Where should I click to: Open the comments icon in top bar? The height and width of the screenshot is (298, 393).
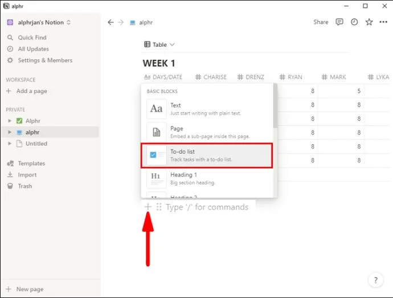(x=339, y=22)
